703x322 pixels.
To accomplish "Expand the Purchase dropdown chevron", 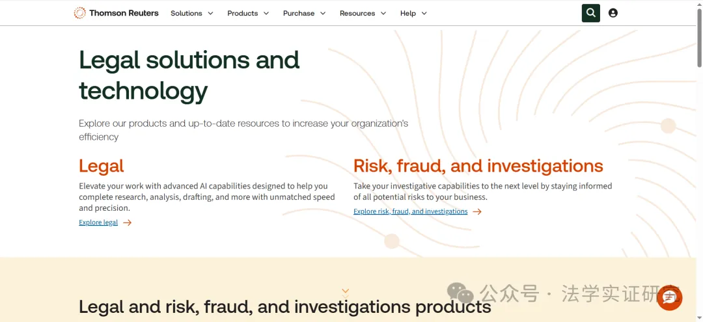I will pos(323,14).
